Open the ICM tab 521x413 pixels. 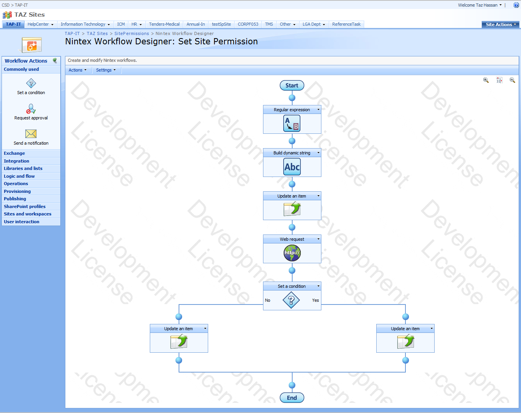pos(121,24)
